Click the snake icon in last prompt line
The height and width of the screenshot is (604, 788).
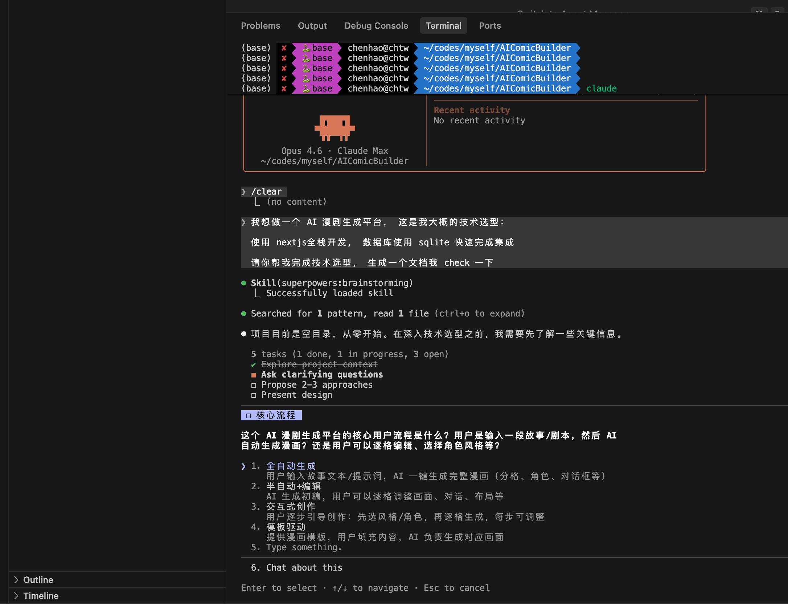[x=306, y=89]
